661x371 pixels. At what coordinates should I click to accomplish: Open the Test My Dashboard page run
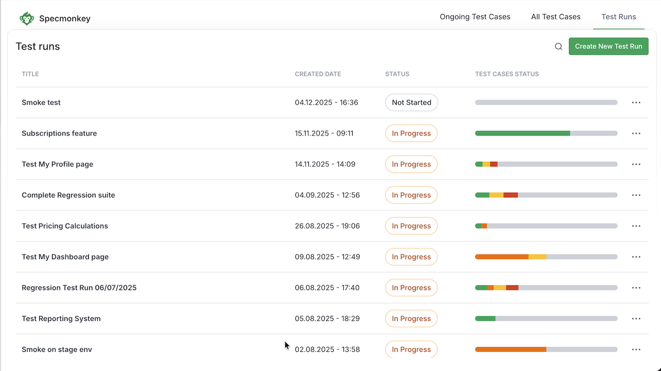pyautogui.click(x=65, y=257)
